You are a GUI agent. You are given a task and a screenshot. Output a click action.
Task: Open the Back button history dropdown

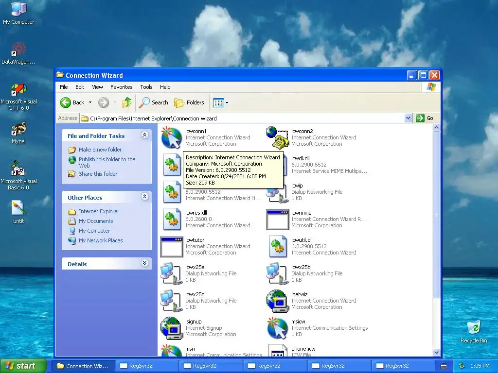pos(90,102)
